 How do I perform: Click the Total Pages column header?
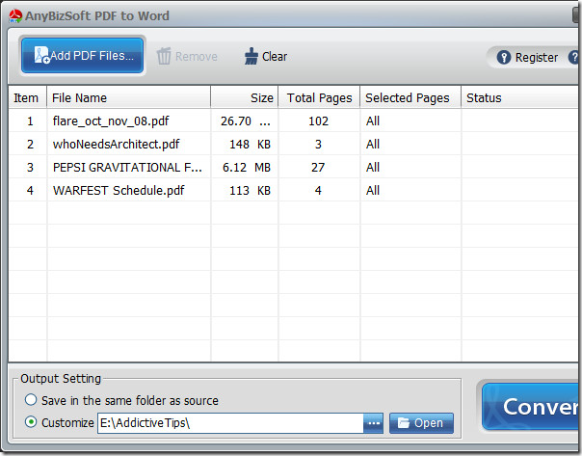[x=319, y=97]
